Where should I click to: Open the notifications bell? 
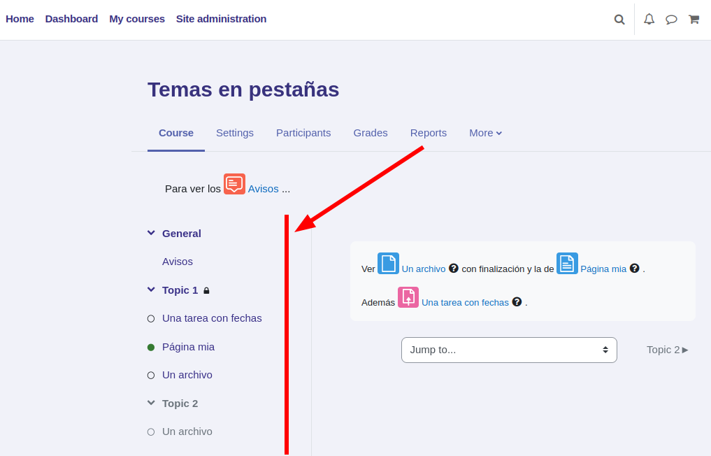649,19
